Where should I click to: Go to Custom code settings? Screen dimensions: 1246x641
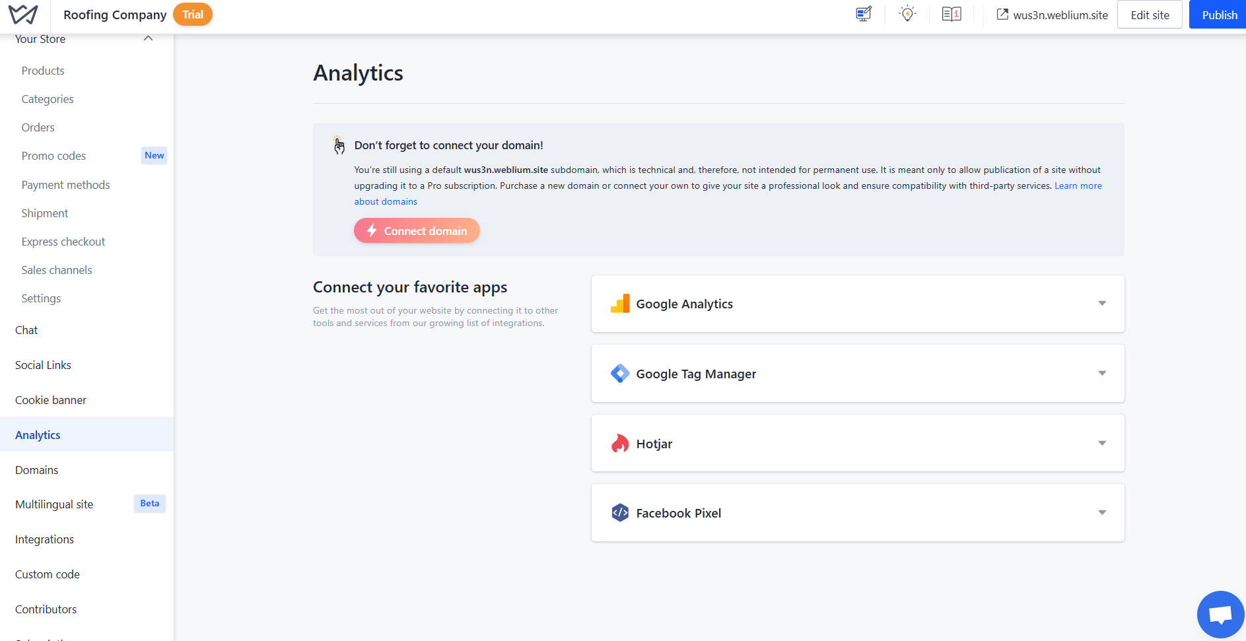pos(48,574)
